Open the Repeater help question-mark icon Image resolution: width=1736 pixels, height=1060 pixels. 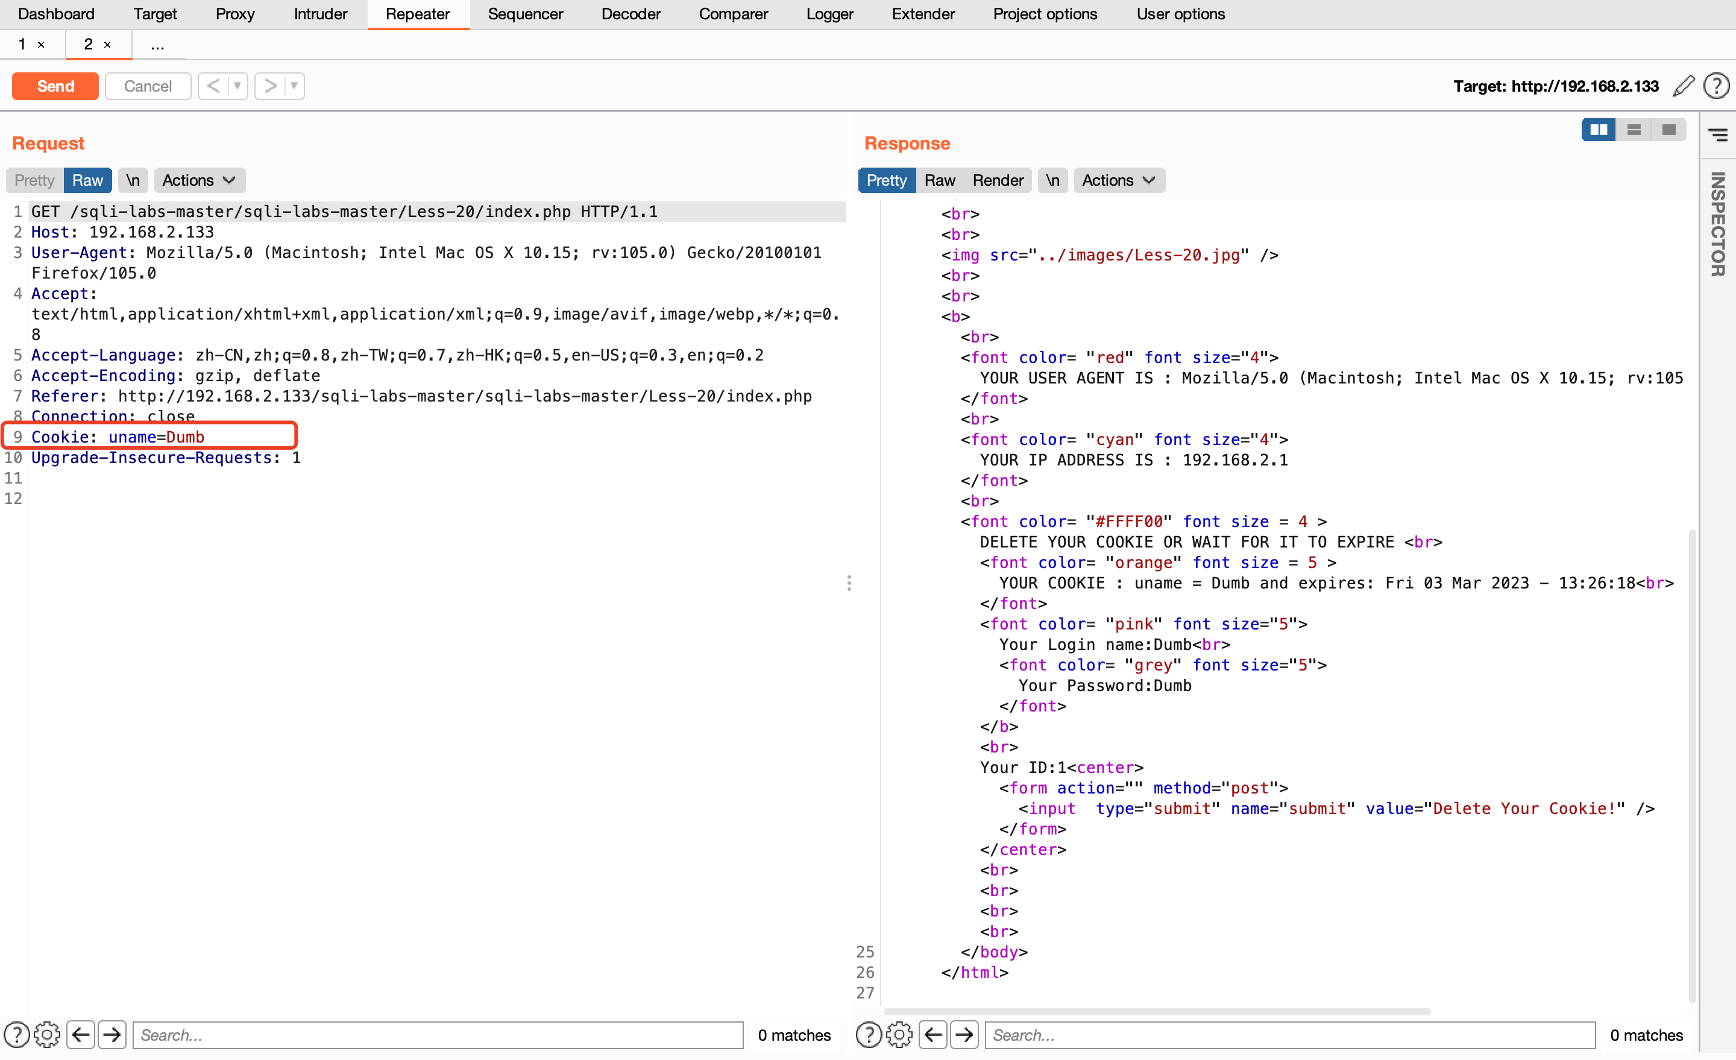[x=1716, y=86]
